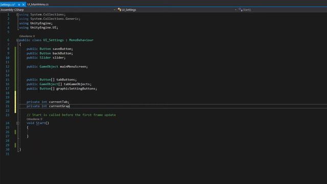Click on 'backButton' field name
Image resolution: width=327 pixels, height=184 pixels.
62,53
